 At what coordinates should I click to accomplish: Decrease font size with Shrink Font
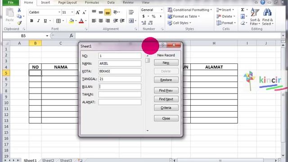pyautogui.click(x=84, y=12)
